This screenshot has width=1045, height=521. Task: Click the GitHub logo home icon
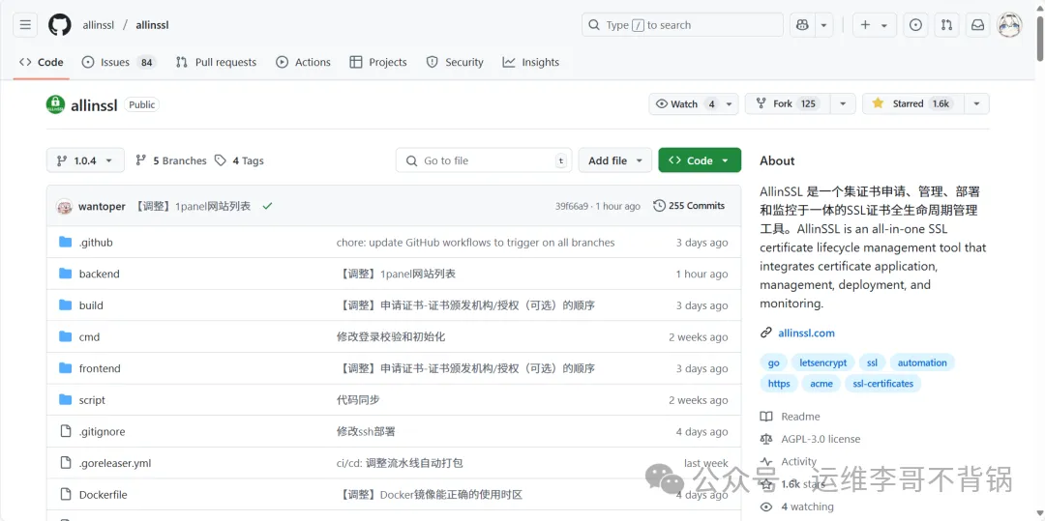tap(60, 25)
